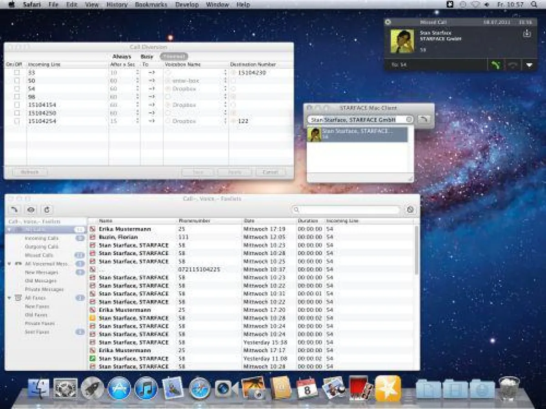This screenshot has height=409, width=546.
Task: Enable diversion checkbox for line 53
Action: [17, 72]
